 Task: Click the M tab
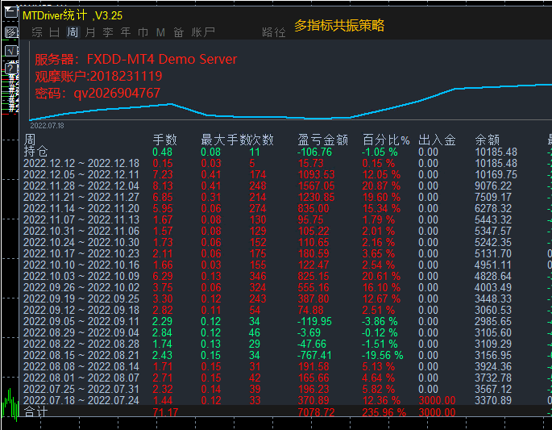tap(160, 32)
